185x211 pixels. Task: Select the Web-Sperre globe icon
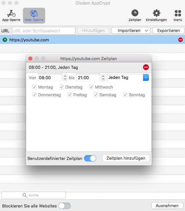(34, 14)
